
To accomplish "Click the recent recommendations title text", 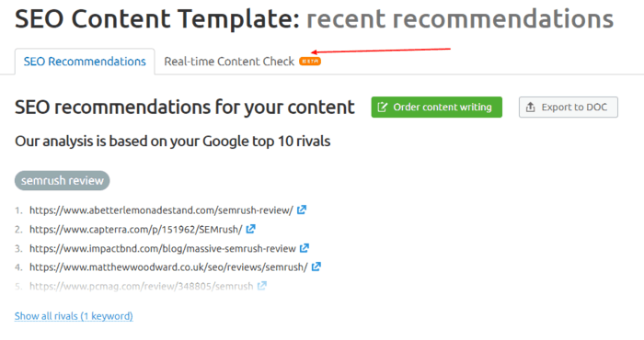I will click(460, 19).
